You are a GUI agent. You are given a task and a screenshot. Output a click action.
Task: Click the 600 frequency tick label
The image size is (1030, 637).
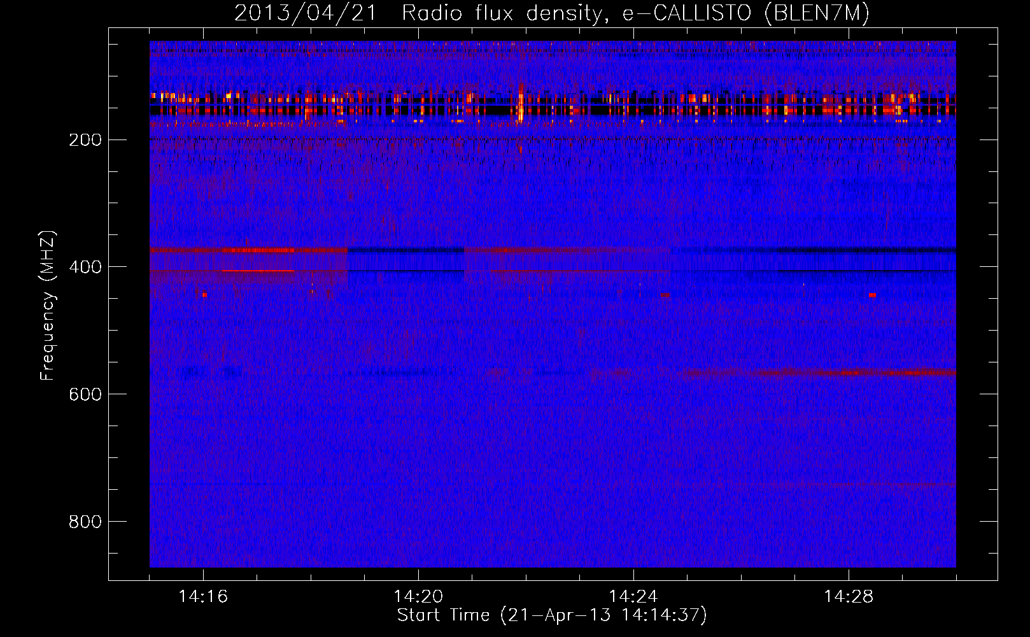85,394
